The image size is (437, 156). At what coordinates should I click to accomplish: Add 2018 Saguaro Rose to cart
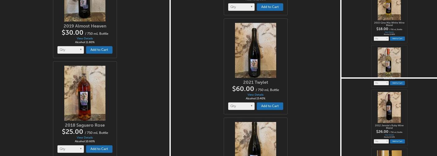(x=99, y=149)
